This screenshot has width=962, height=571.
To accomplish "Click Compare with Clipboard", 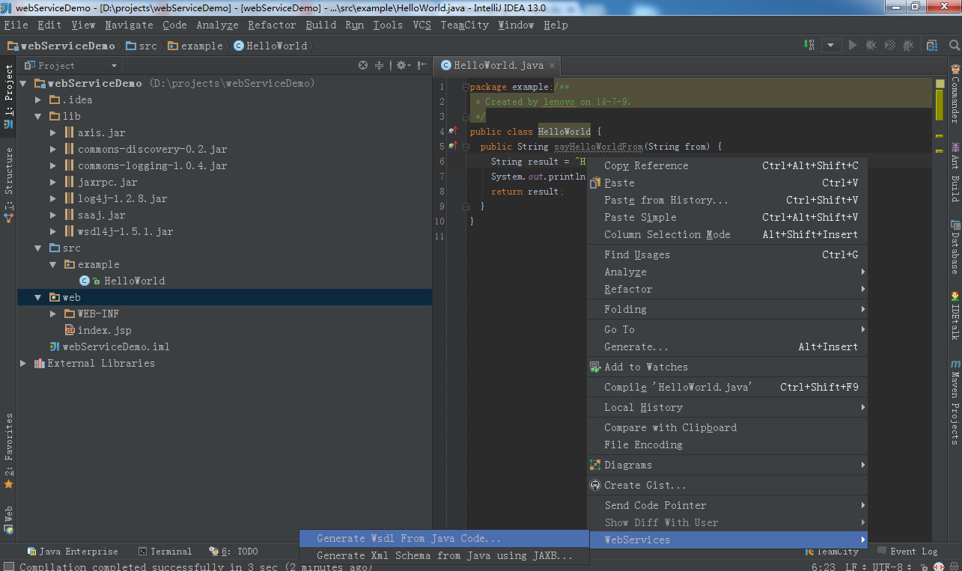I will click(x=727, y=428).
